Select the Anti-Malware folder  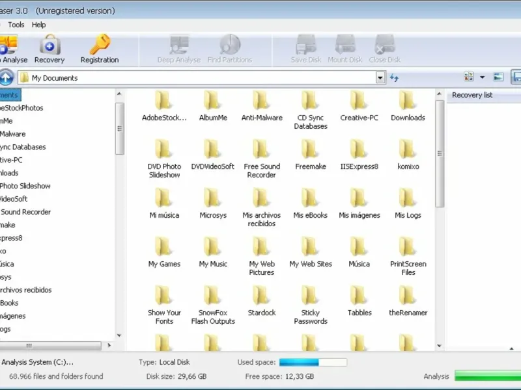coord(262,106)
